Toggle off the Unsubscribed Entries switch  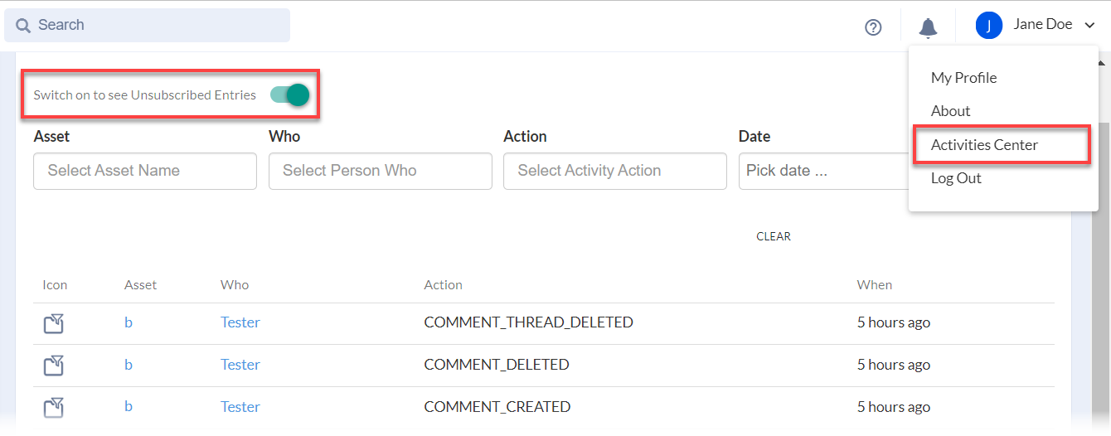click(289, 94)
